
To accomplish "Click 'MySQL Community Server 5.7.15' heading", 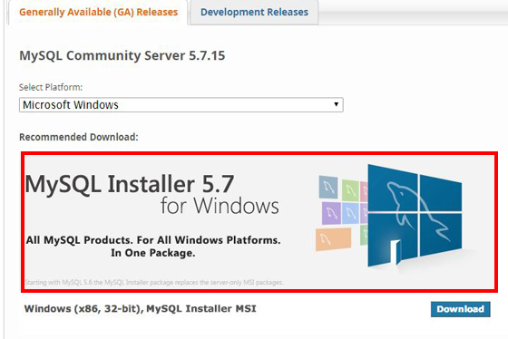I will coord(122,55).
